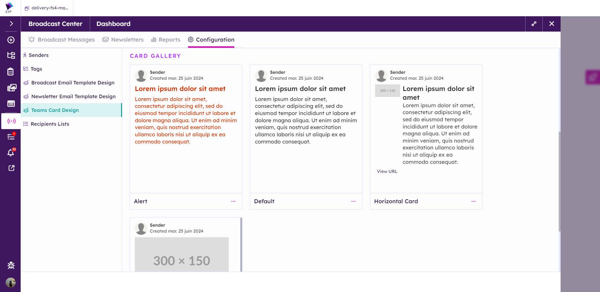
Task: Open the Reports tab
Action: point(165,40)
